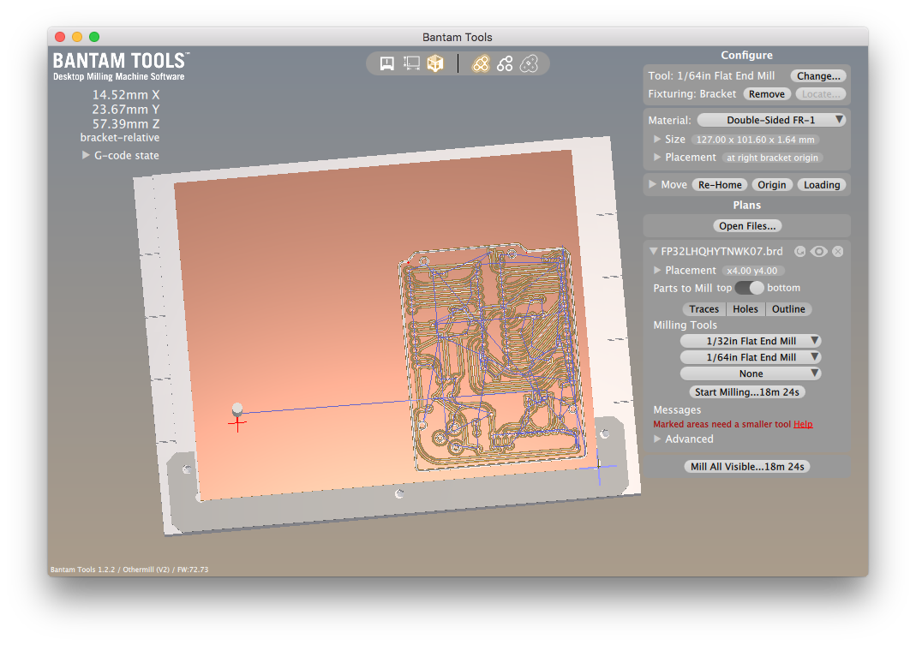Move the spindle to Origin
This screenshot has height=645, width=916.
pos(772,185)
